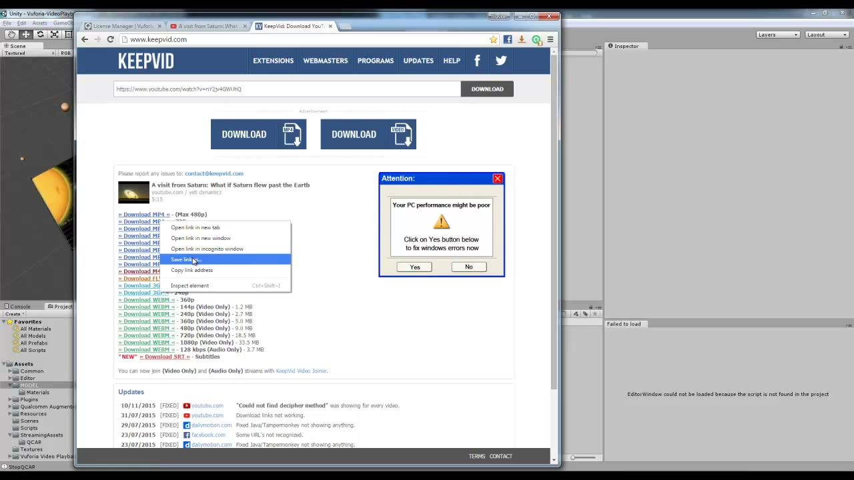Click the StopQCAR status message
This screenshot has height=480, width=854.
coord(21,467)
